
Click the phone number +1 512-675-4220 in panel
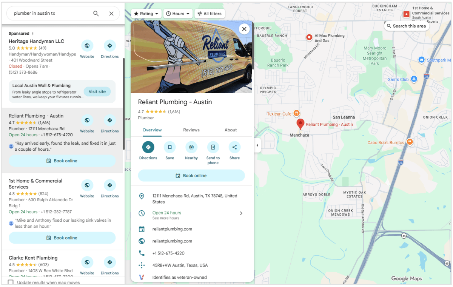tap(168, 253)
